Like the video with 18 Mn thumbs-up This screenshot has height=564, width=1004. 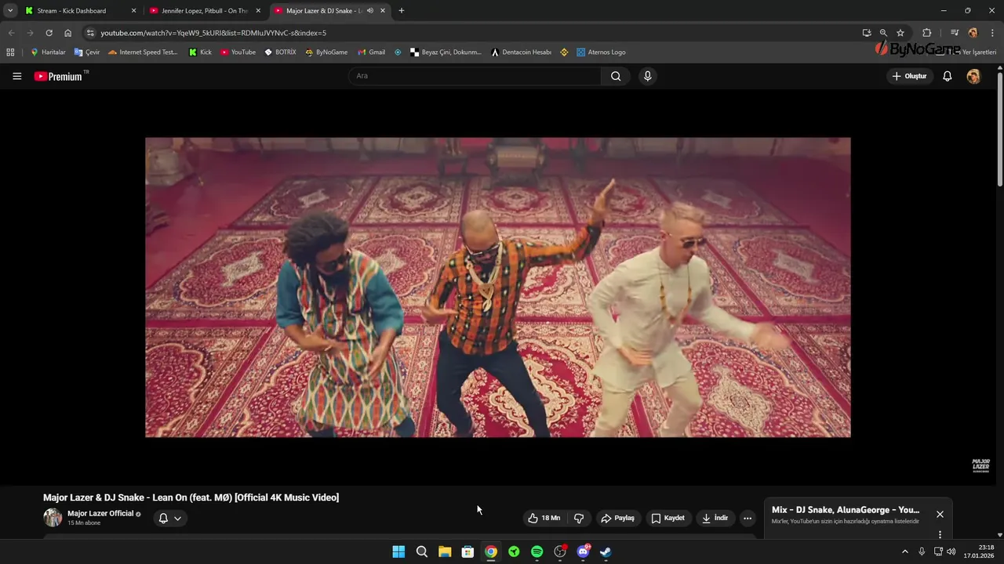tap(544, 518)
